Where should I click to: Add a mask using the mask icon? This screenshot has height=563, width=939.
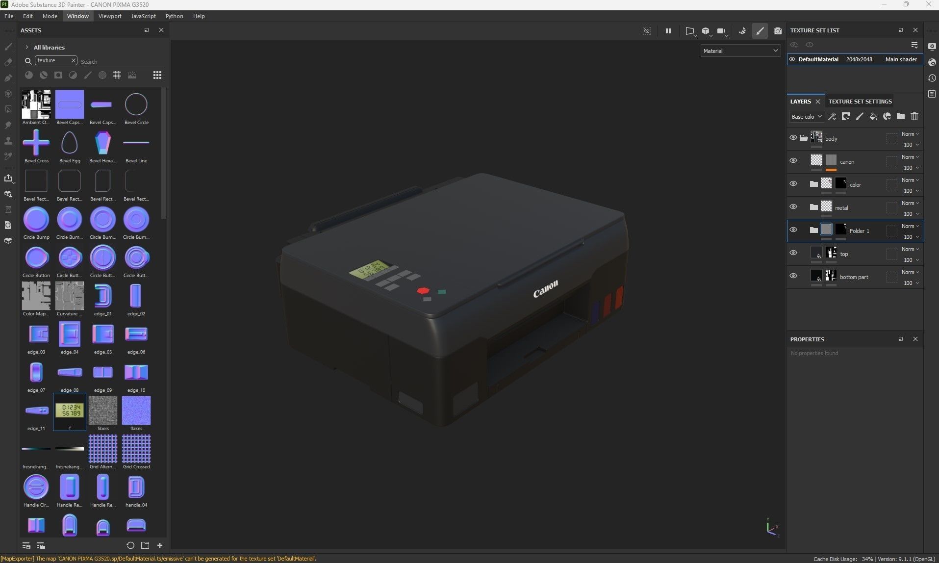pyautogui.click(x=845, y=116)
